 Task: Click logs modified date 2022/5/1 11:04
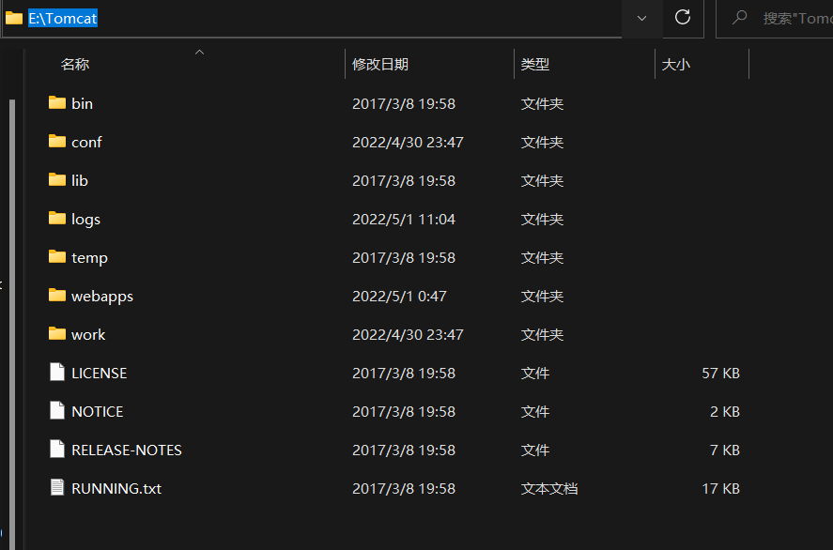pyautogui.click(x=404, y=220)
